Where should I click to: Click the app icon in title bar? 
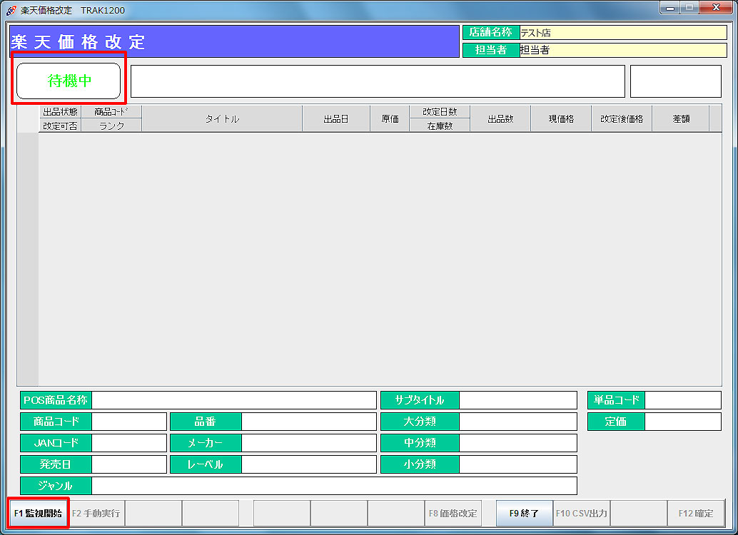tap(11, 10)
